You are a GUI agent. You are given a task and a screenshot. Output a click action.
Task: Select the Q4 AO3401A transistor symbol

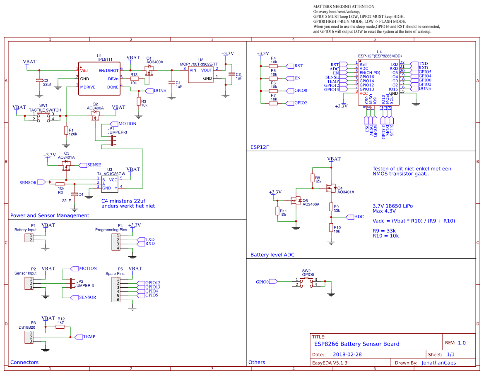point(332,188)
